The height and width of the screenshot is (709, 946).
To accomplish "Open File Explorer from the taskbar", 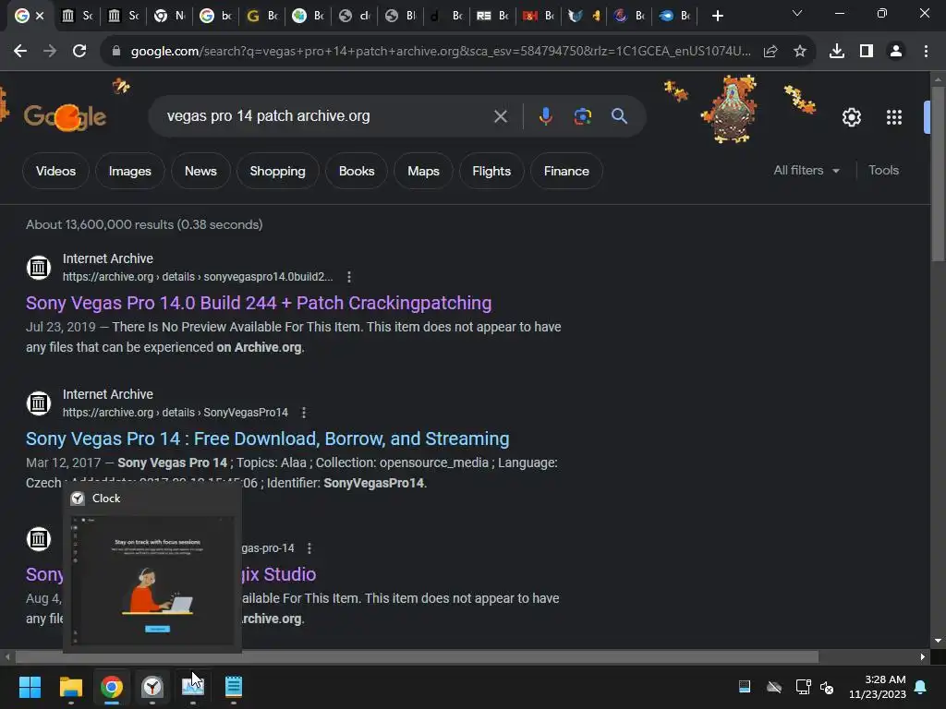I will [x=70, y=687].
